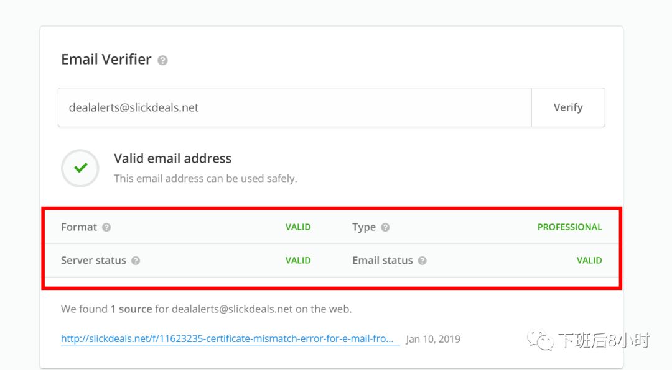Viewport: 672px width, 370px height.
Task: Click the 'Server status' label
Action: tap(93, 261)
